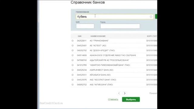Image resolution: width=194 pixels, height=109 pixels.
Task: Clear the Наименование search field icon
Action: (151, 17)
